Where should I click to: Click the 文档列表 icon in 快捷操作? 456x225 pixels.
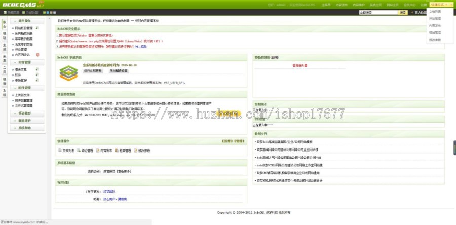60,151
